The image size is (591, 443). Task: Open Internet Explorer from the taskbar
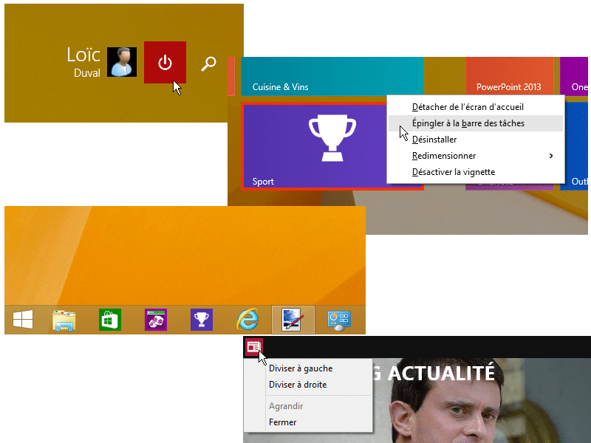247,320
